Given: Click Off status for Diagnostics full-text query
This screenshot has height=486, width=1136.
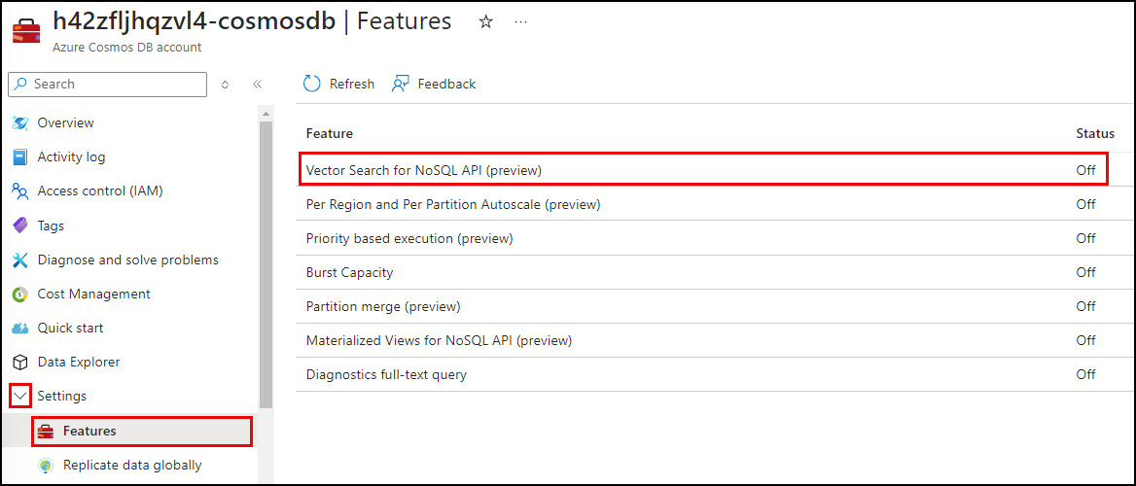Looking at the screenshot, I should 1086,374.
